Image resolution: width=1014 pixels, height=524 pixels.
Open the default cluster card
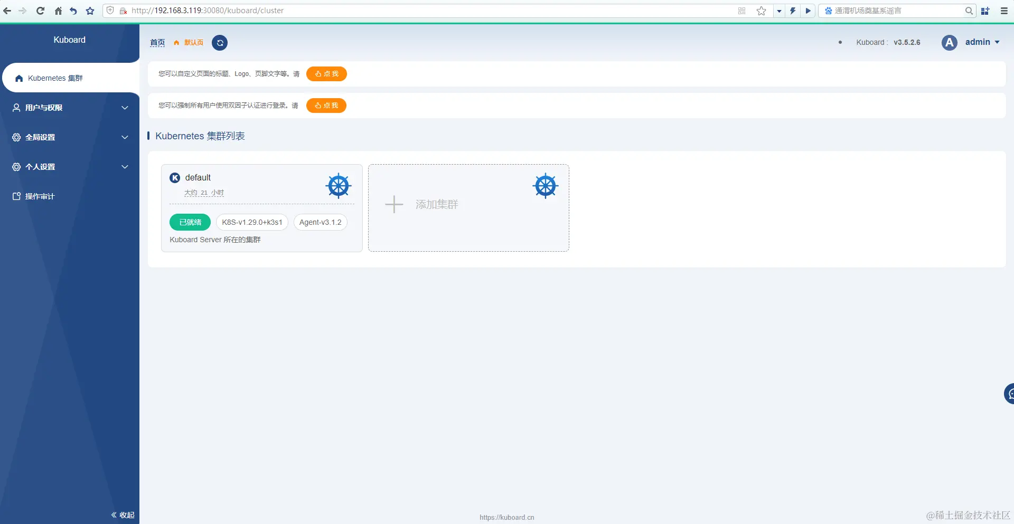262,208
